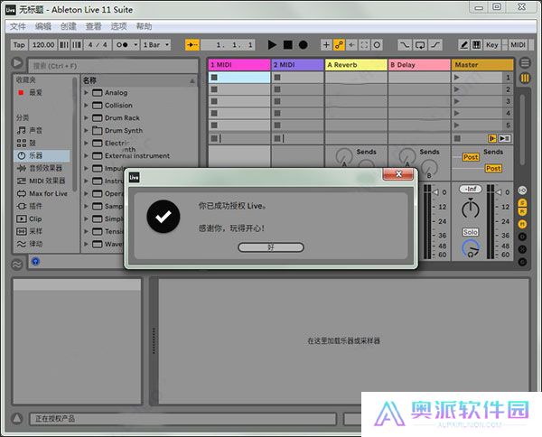Click the Tap tempo button
Viewport: 542px width, 437px height.
(x=19, y=45)
